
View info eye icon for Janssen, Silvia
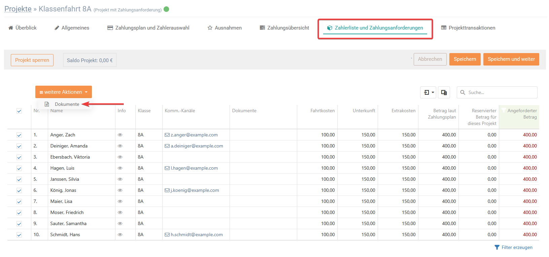(120, 179)
